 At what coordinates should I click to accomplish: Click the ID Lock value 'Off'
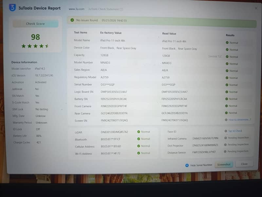[x=38, y=129]
